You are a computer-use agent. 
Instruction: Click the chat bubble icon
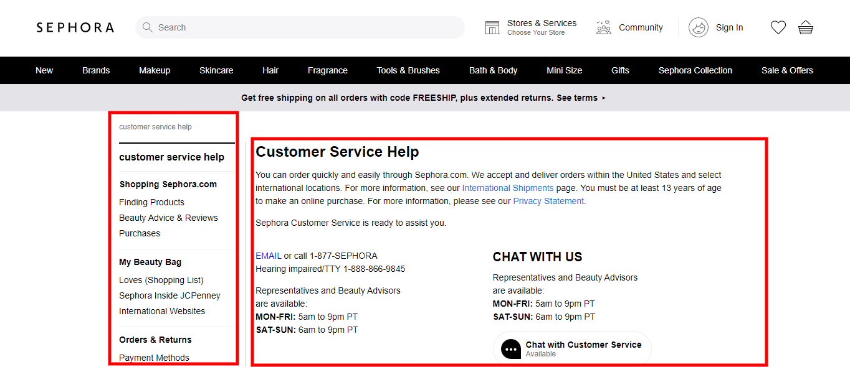pos(511,349)
